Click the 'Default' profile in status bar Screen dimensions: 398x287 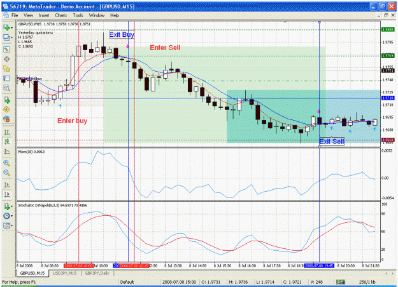(127, 282)
